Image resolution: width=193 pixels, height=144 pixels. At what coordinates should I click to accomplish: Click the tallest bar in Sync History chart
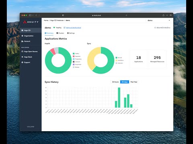click(x=119, y=98)
